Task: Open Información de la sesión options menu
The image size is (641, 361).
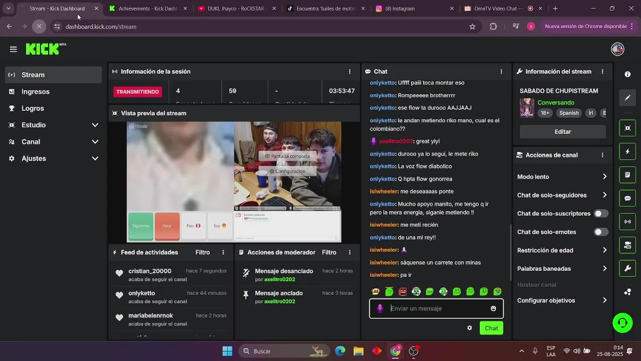Action: click(x=350, y=72)
